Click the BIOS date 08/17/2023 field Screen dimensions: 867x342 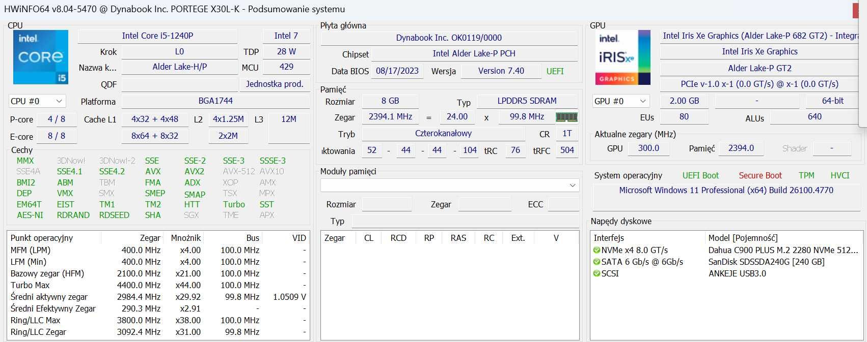coord(397,71)
